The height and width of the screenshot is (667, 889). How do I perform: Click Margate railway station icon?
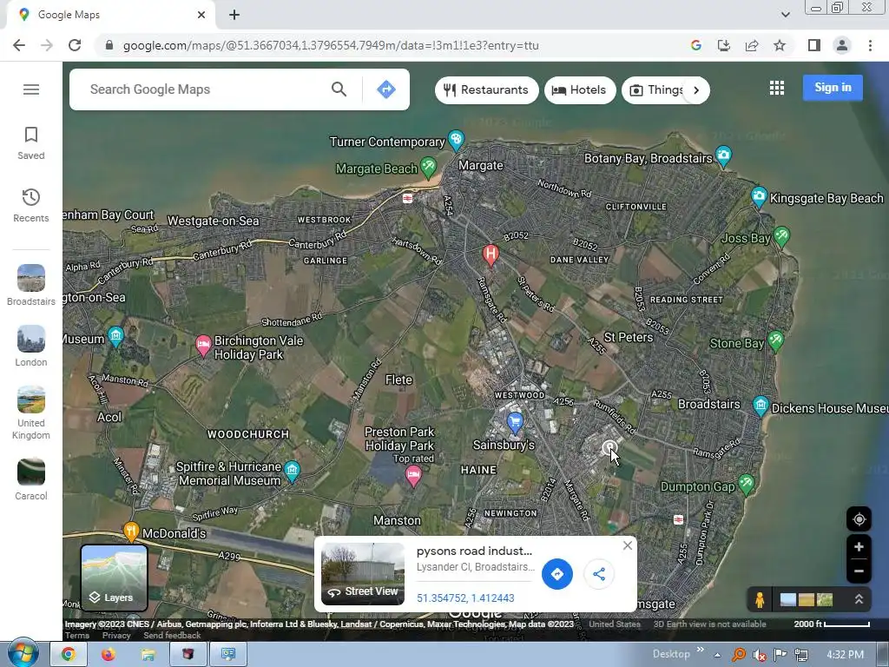pyautogui.click(x=407, y=198)
